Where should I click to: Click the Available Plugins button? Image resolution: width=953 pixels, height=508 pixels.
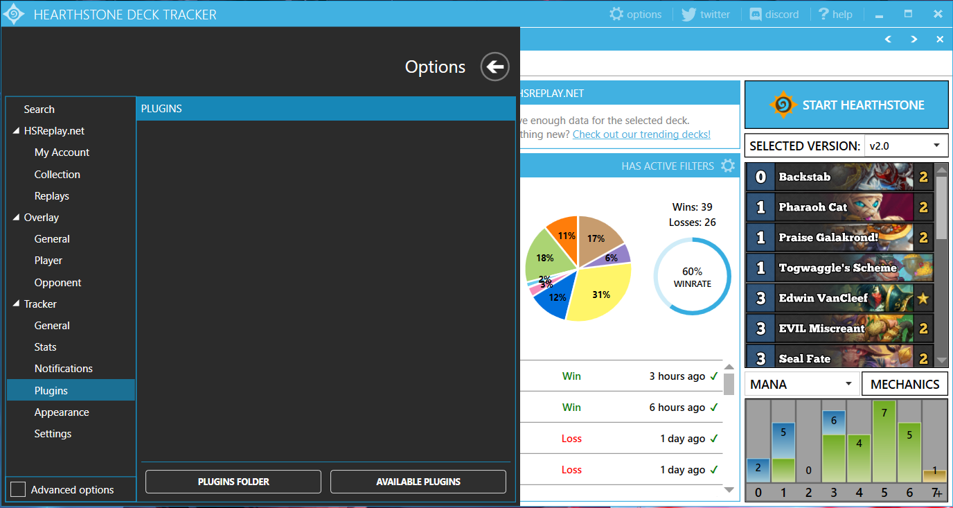[418, 482]
